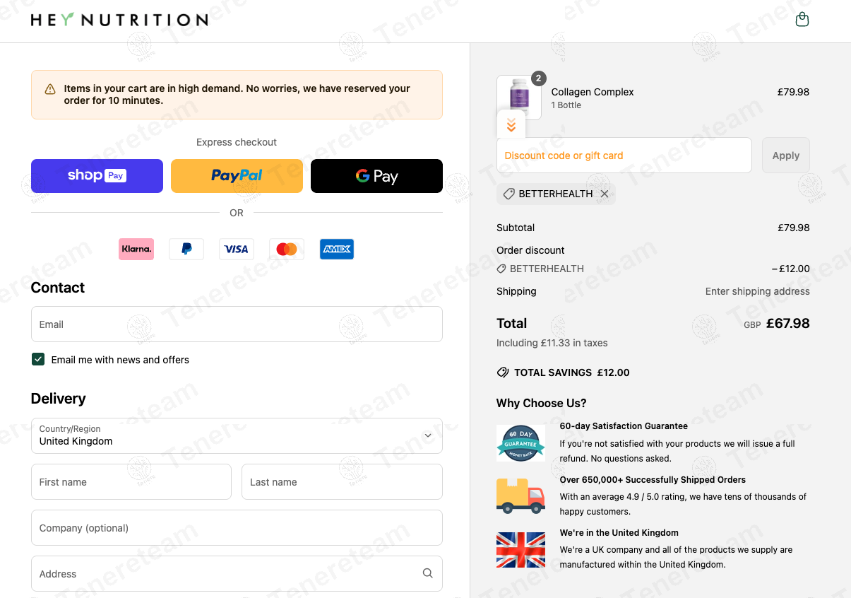Pay with Google Pay express checkout

point(376,176)
